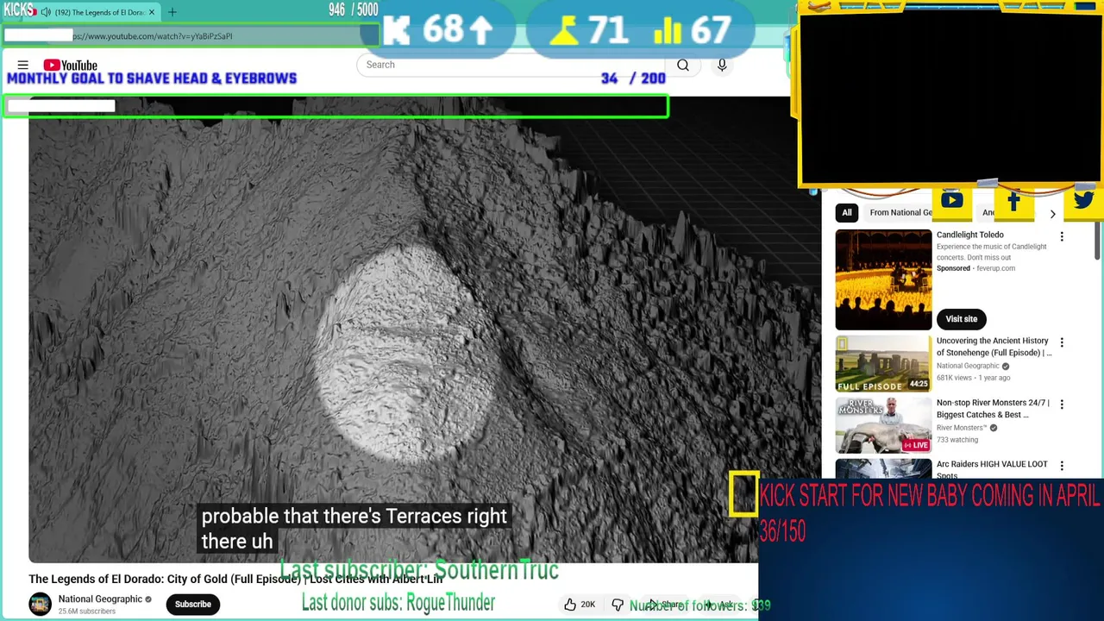Mute the tab using its speaker icon
Screen dimensions: 1104x621
[46, 12]
